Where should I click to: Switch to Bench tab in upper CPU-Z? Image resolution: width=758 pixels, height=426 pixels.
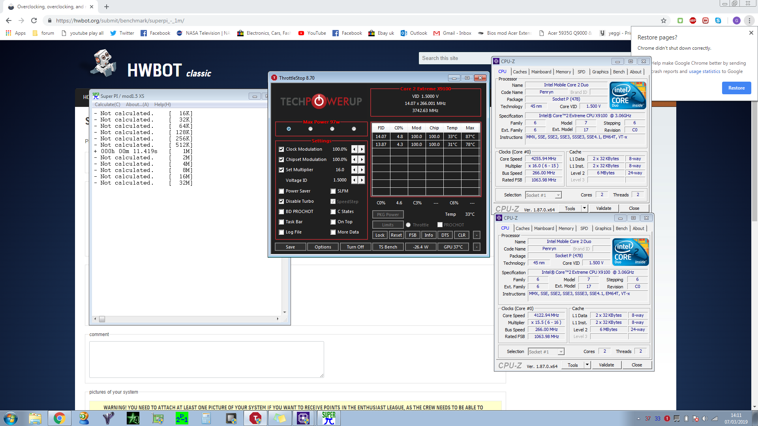pyautogui.click(x=619, y=72)
